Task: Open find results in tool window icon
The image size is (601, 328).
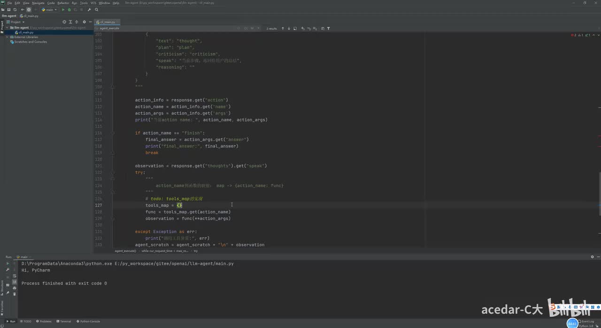Action: coord(295,28)
